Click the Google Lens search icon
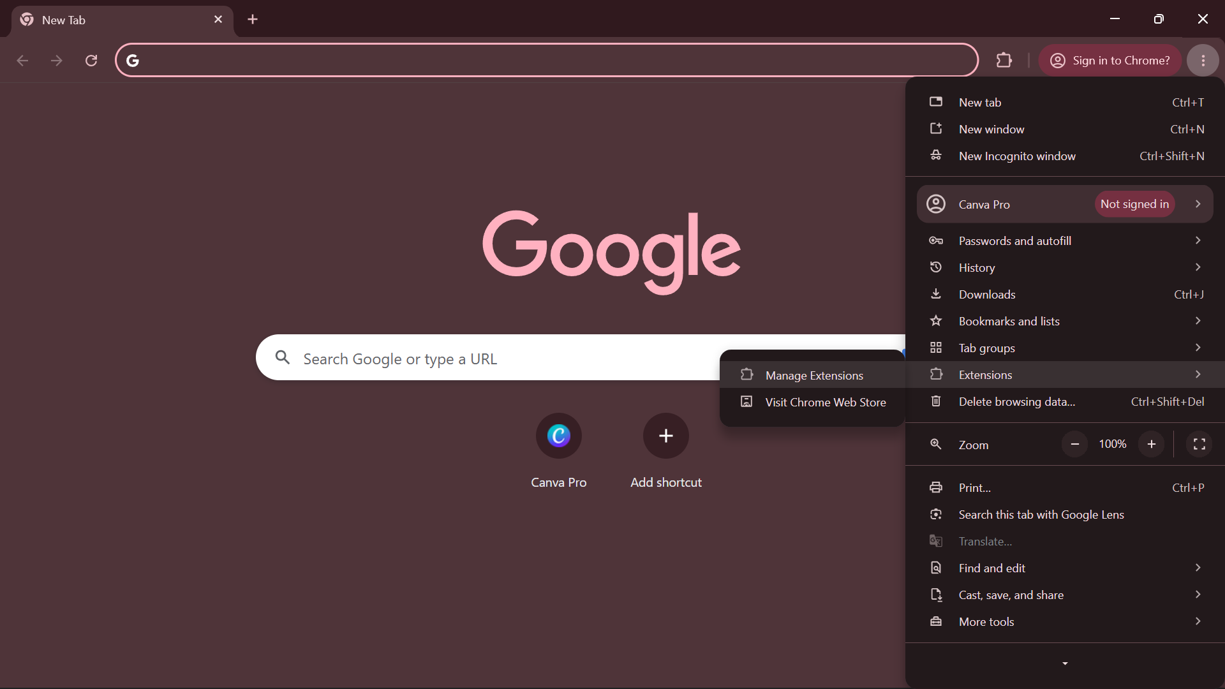 (x=936, y=514)
